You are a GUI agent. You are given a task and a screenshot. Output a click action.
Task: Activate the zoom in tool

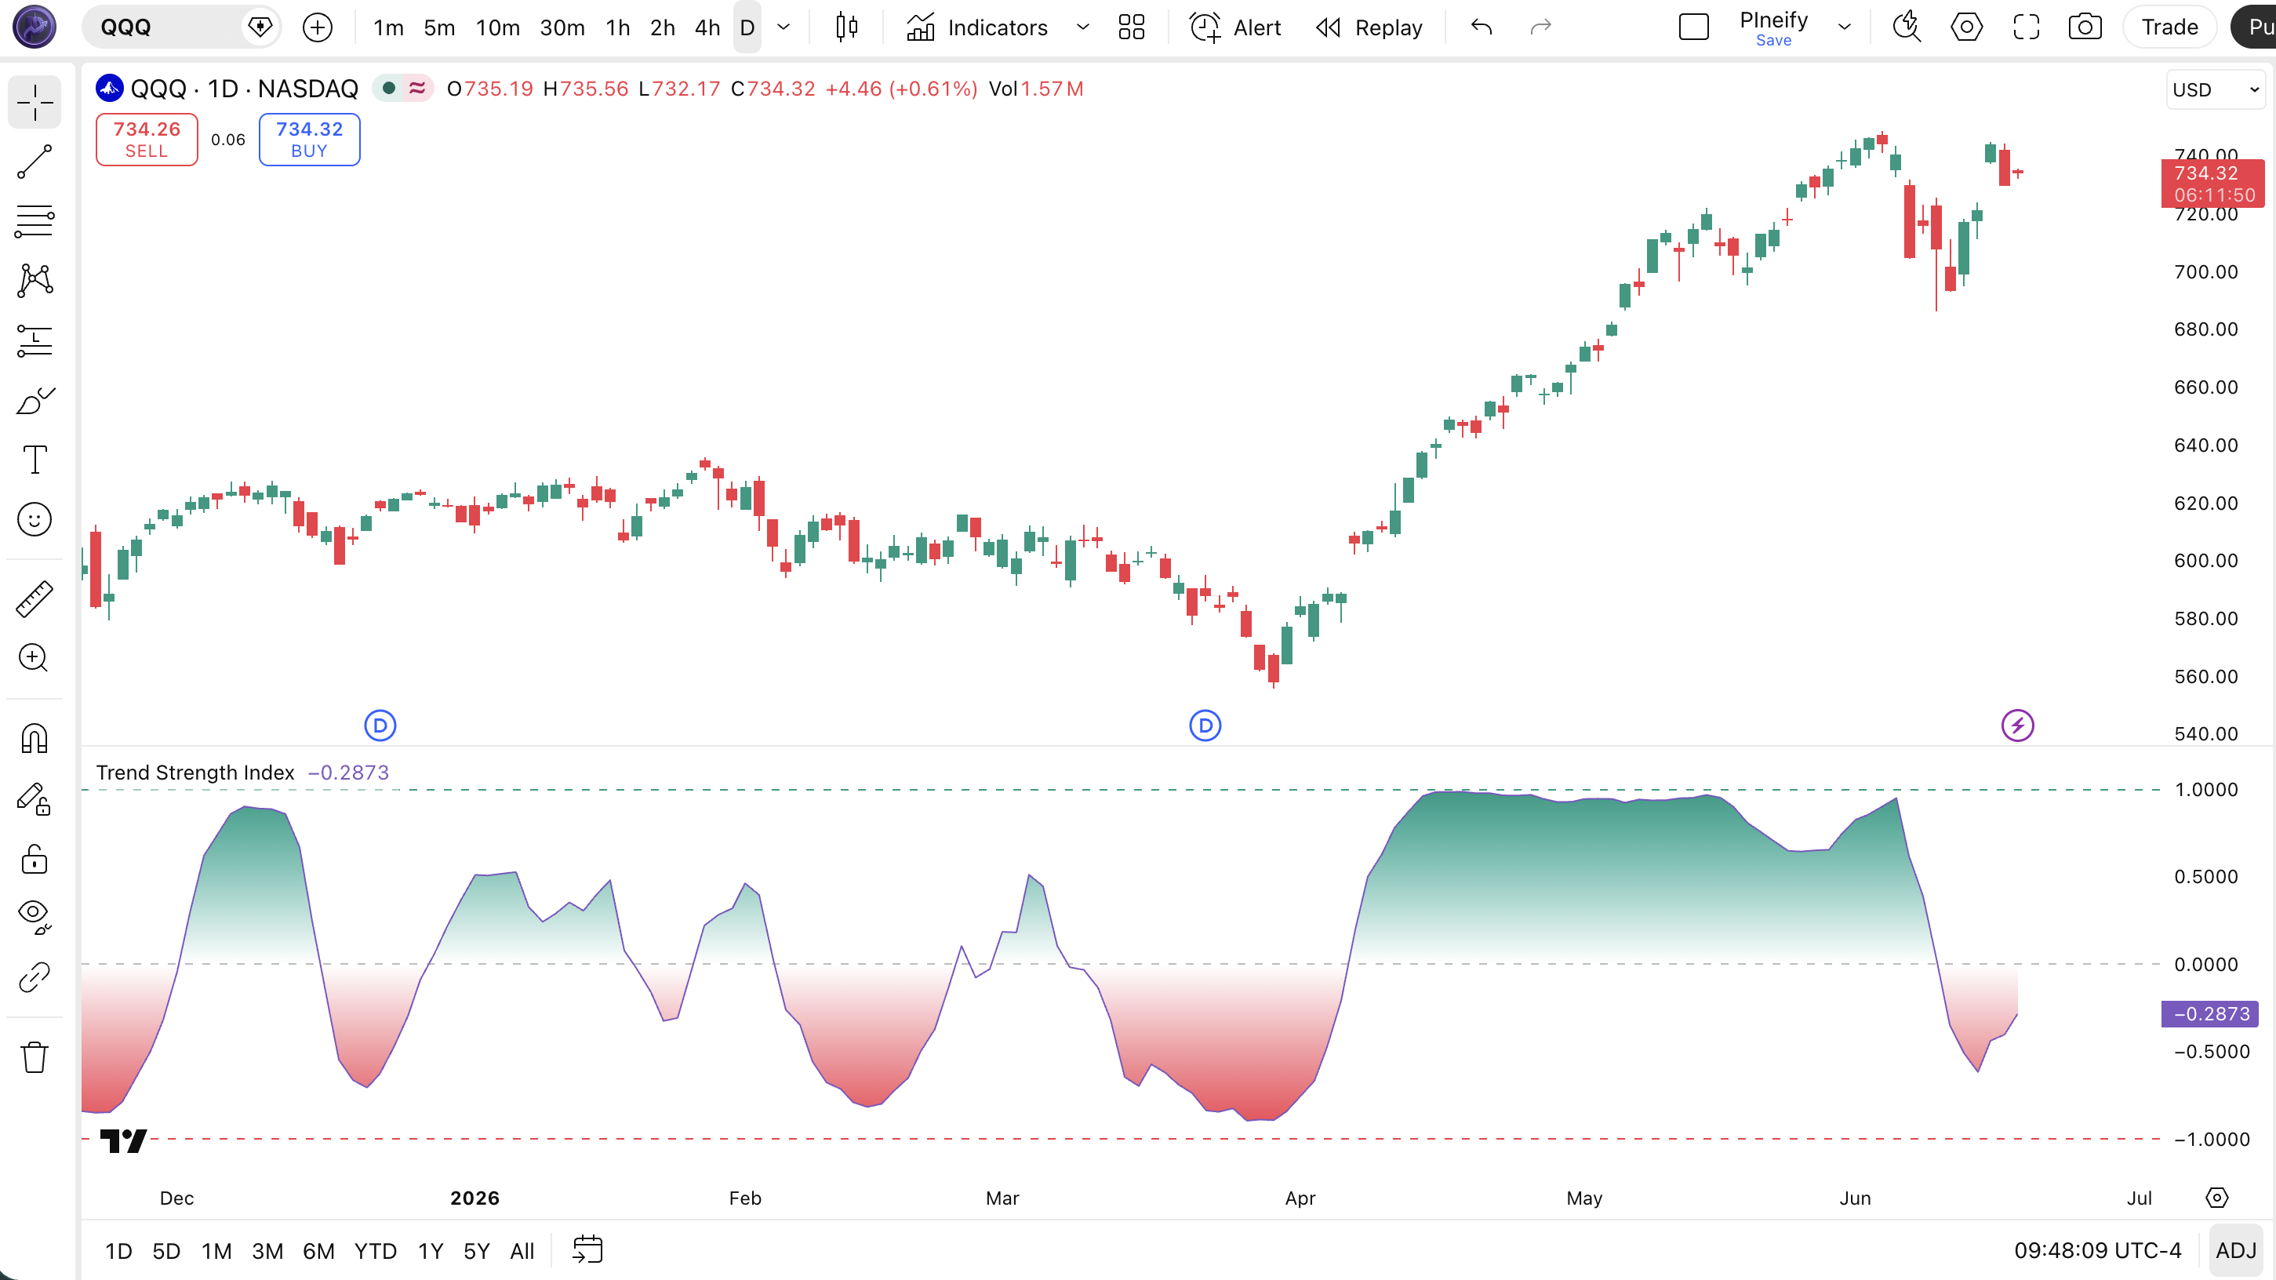(35, 658)
